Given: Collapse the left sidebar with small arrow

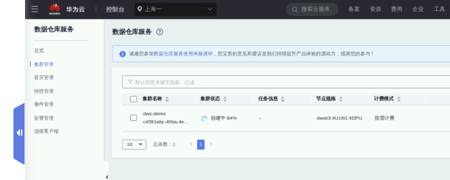Looking at the screenshot, I should 107,177.
